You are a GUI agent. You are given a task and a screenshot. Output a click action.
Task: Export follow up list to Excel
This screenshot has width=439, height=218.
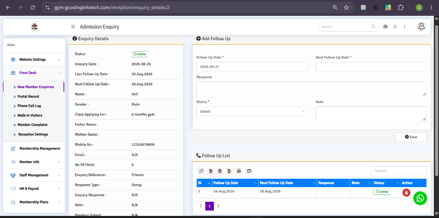210,171
